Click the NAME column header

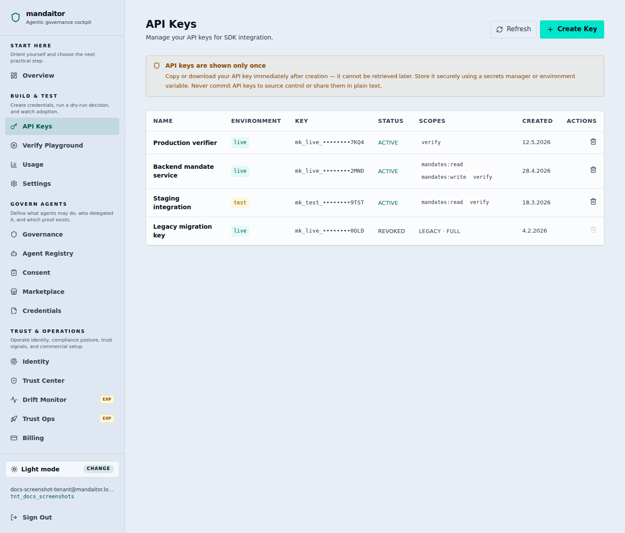tap(163, 121)
